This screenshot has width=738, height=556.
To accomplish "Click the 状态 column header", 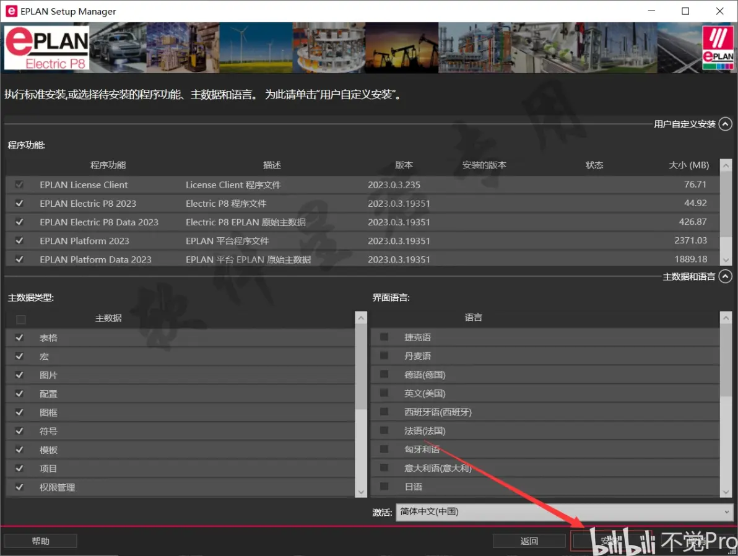I will click(594, 165).
